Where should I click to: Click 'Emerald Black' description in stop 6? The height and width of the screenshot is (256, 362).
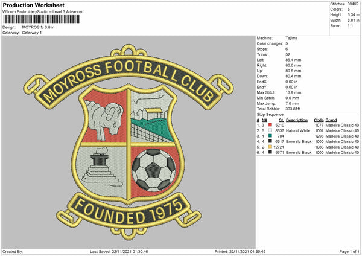pyautogui.click(x=299, y=153)
